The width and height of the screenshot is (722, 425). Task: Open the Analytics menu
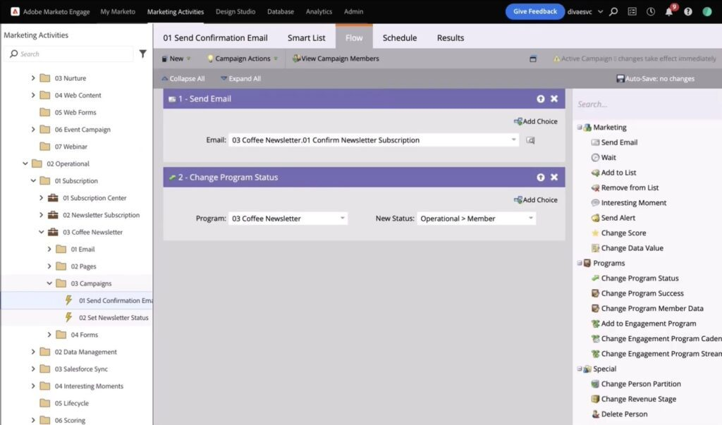(319, 11)
